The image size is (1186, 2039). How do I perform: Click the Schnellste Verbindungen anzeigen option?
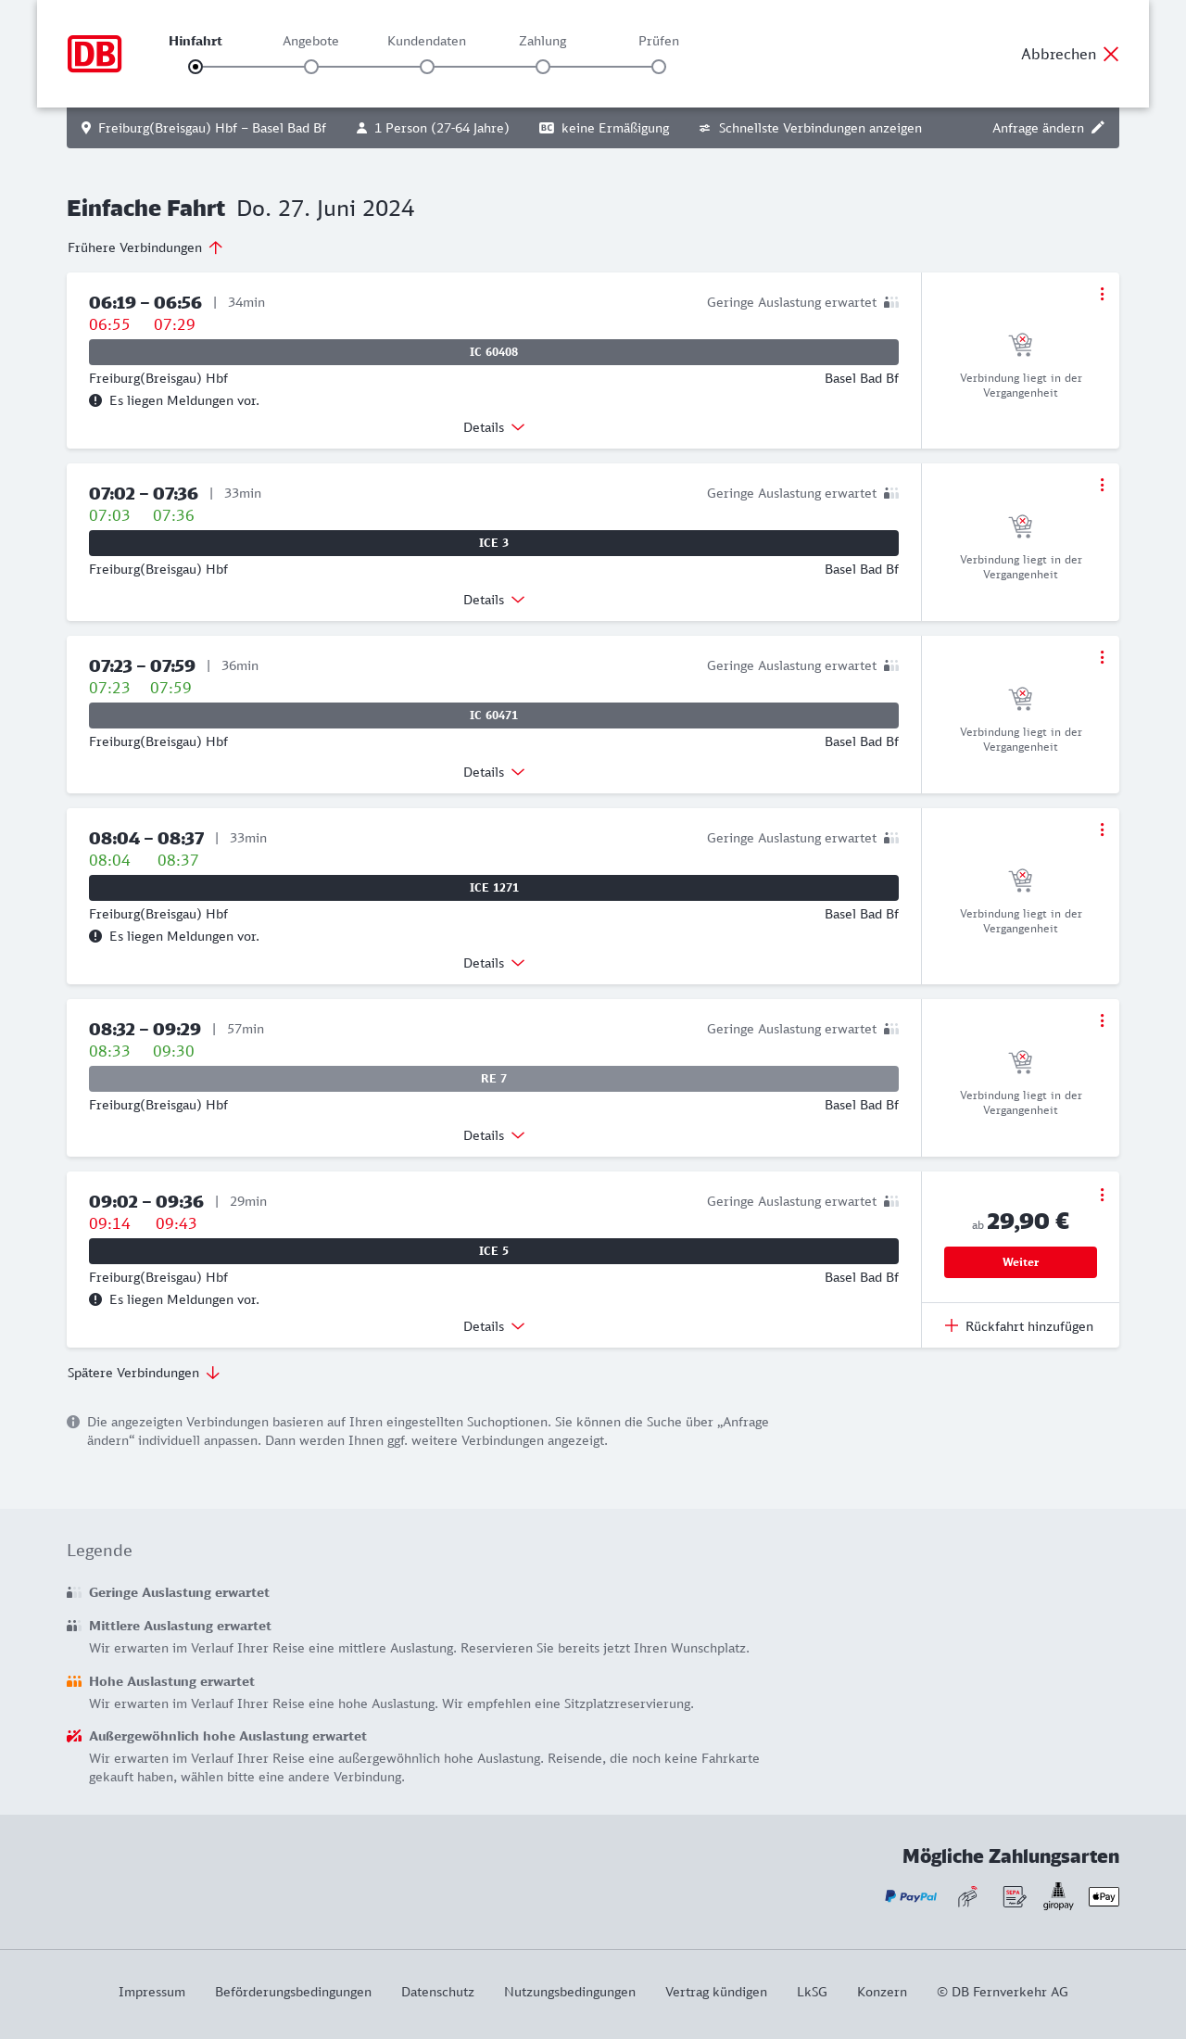[x=811, y=128]
